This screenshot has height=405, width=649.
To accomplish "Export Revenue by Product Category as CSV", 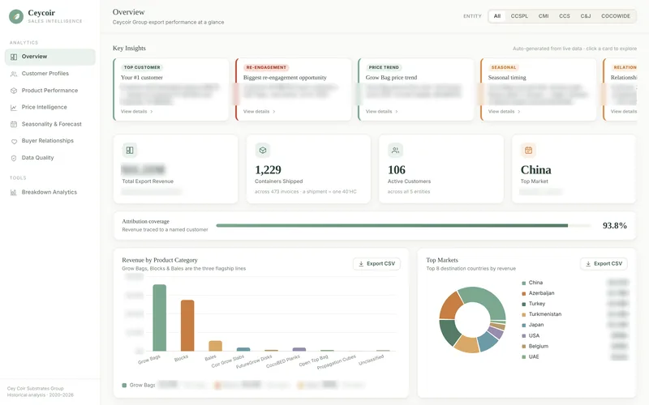I will [x=376, y=264].
